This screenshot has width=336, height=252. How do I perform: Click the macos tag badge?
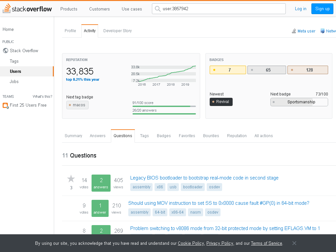77,105
